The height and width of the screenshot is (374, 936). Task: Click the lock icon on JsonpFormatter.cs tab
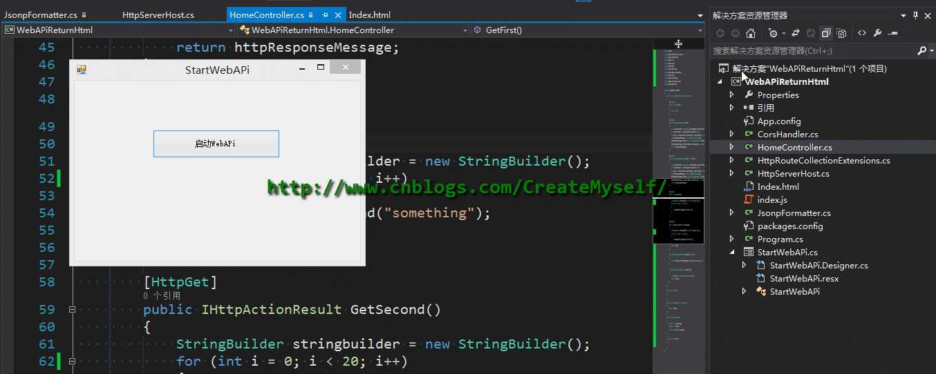[84, 14]
